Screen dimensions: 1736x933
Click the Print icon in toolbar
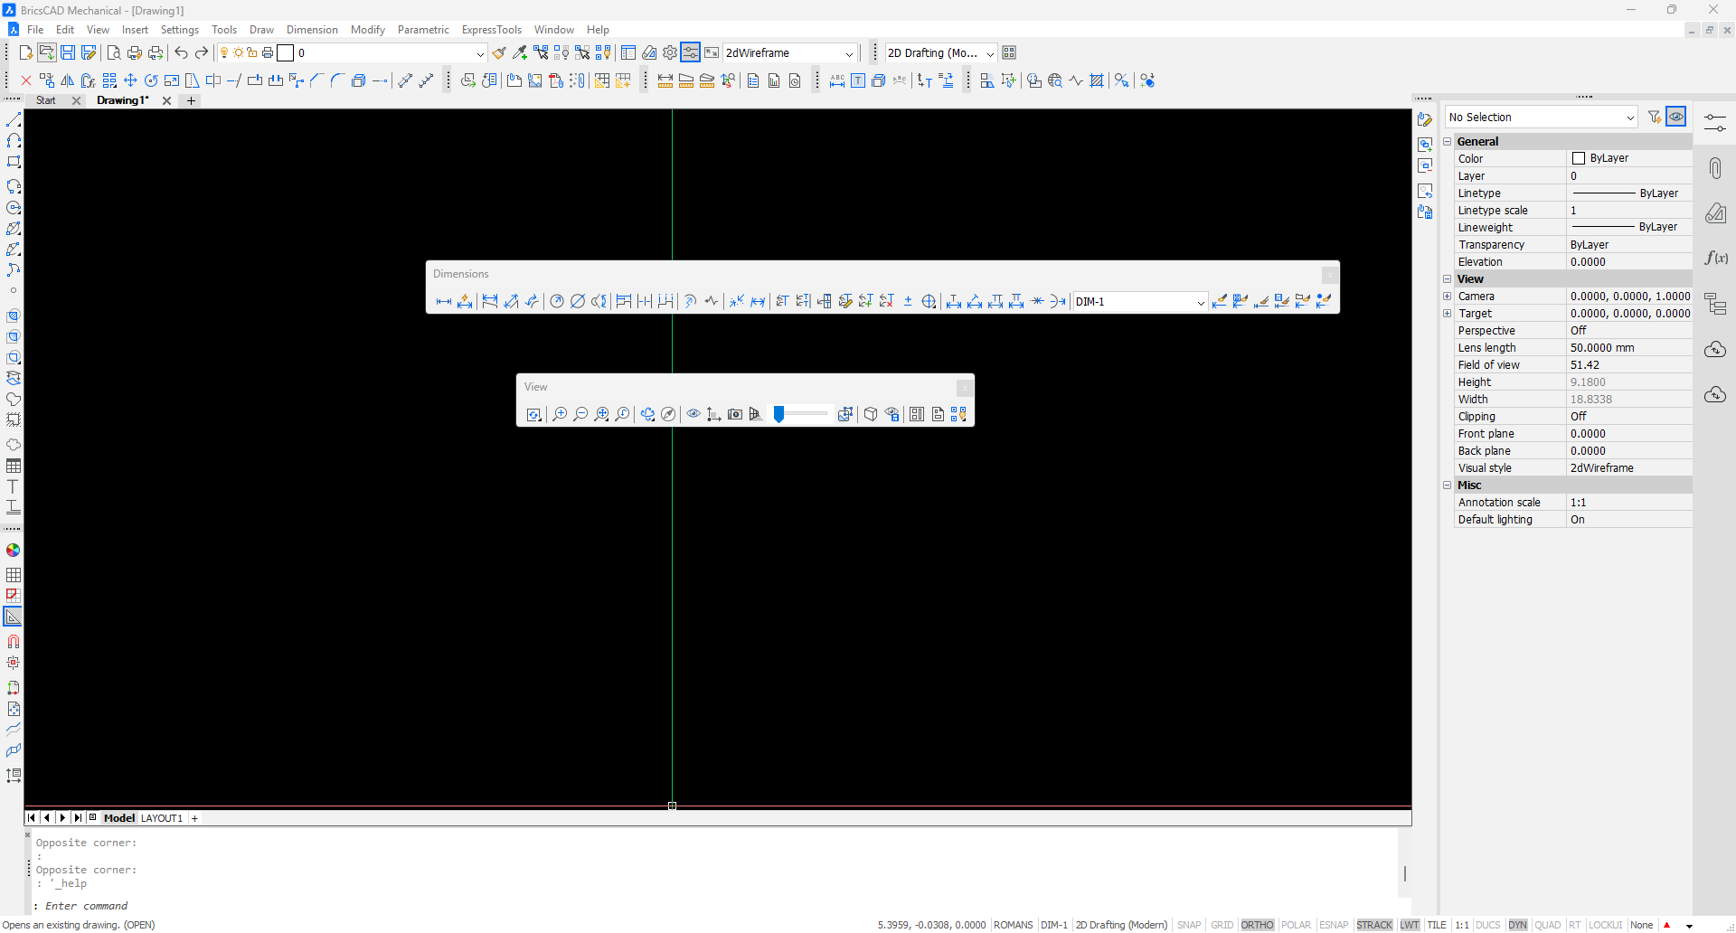tap(135, 53)
